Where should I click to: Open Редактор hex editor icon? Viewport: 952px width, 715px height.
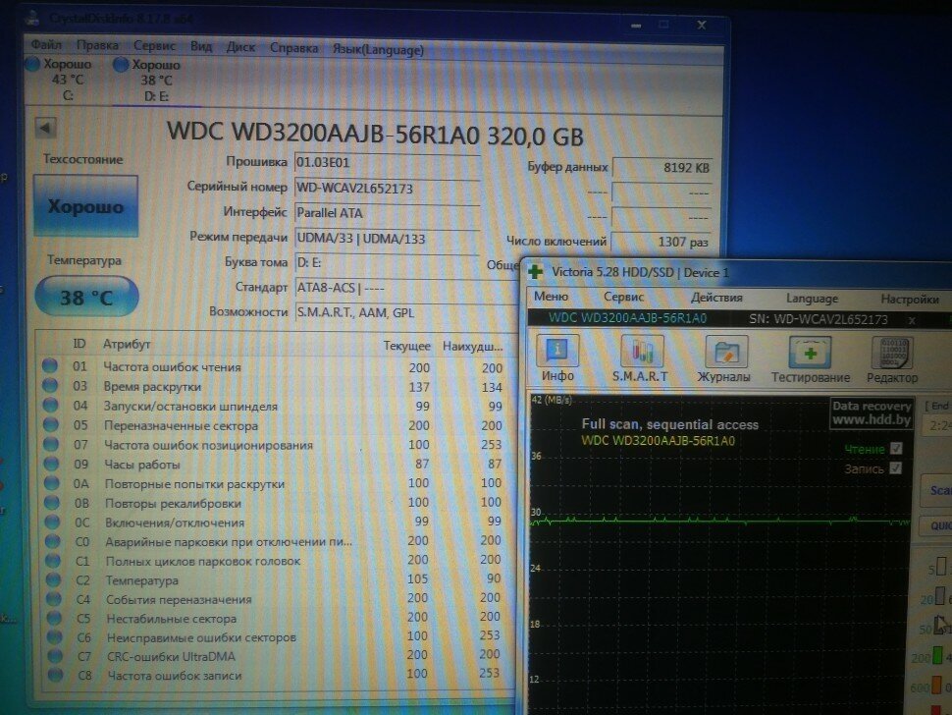[892, 359]
